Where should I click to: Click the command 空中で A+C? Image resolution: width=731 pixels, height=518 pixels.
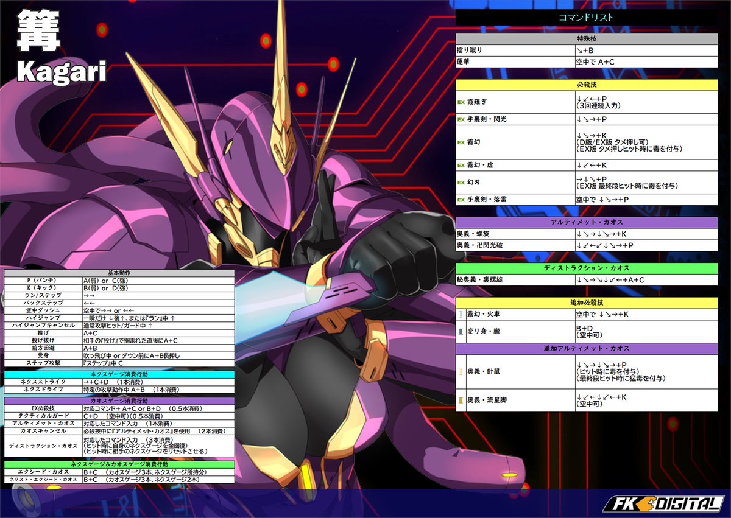tap(594, 62)
